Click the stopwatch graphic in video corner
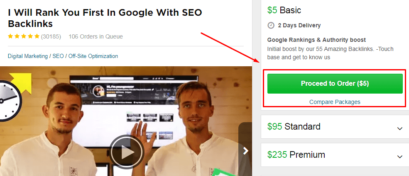This screenshot has width=409, height=176. (7, 100)
